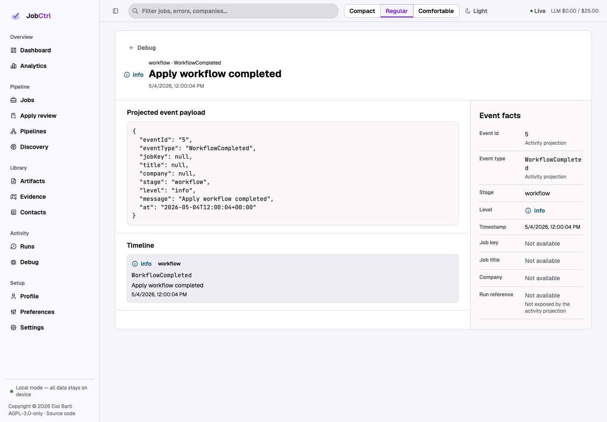The image size is (607, 422).
Task: Select the WorkflowCompleted timeline entry
Action: coord(293,279)
